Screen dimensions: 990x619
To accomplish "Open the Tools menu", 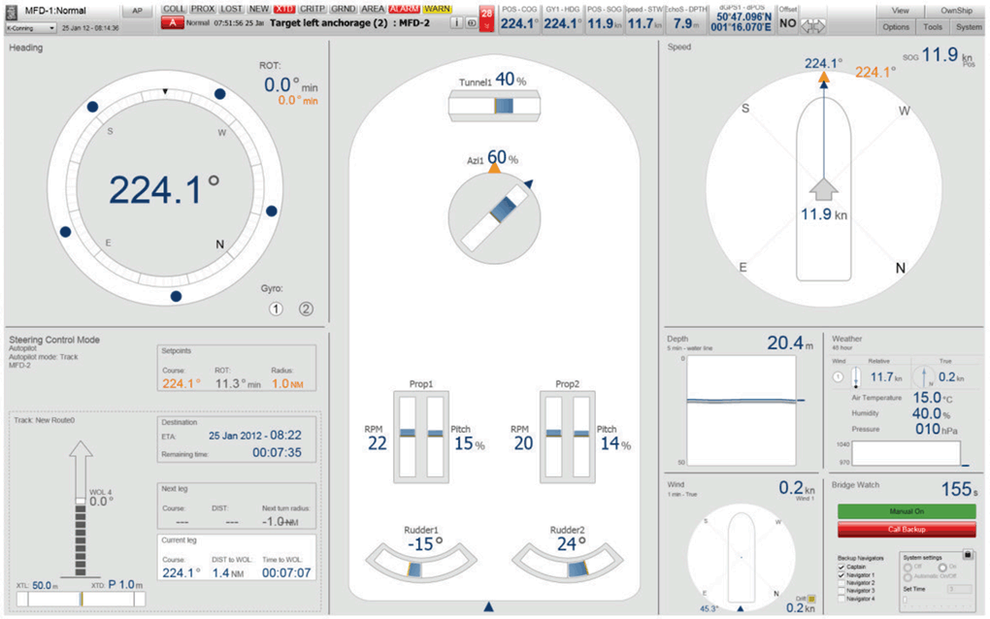I will [932, 27].
